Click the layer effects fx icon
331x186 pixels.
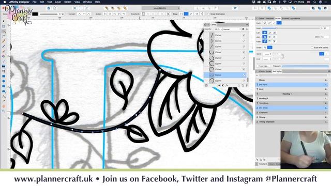tap(227, 86)
